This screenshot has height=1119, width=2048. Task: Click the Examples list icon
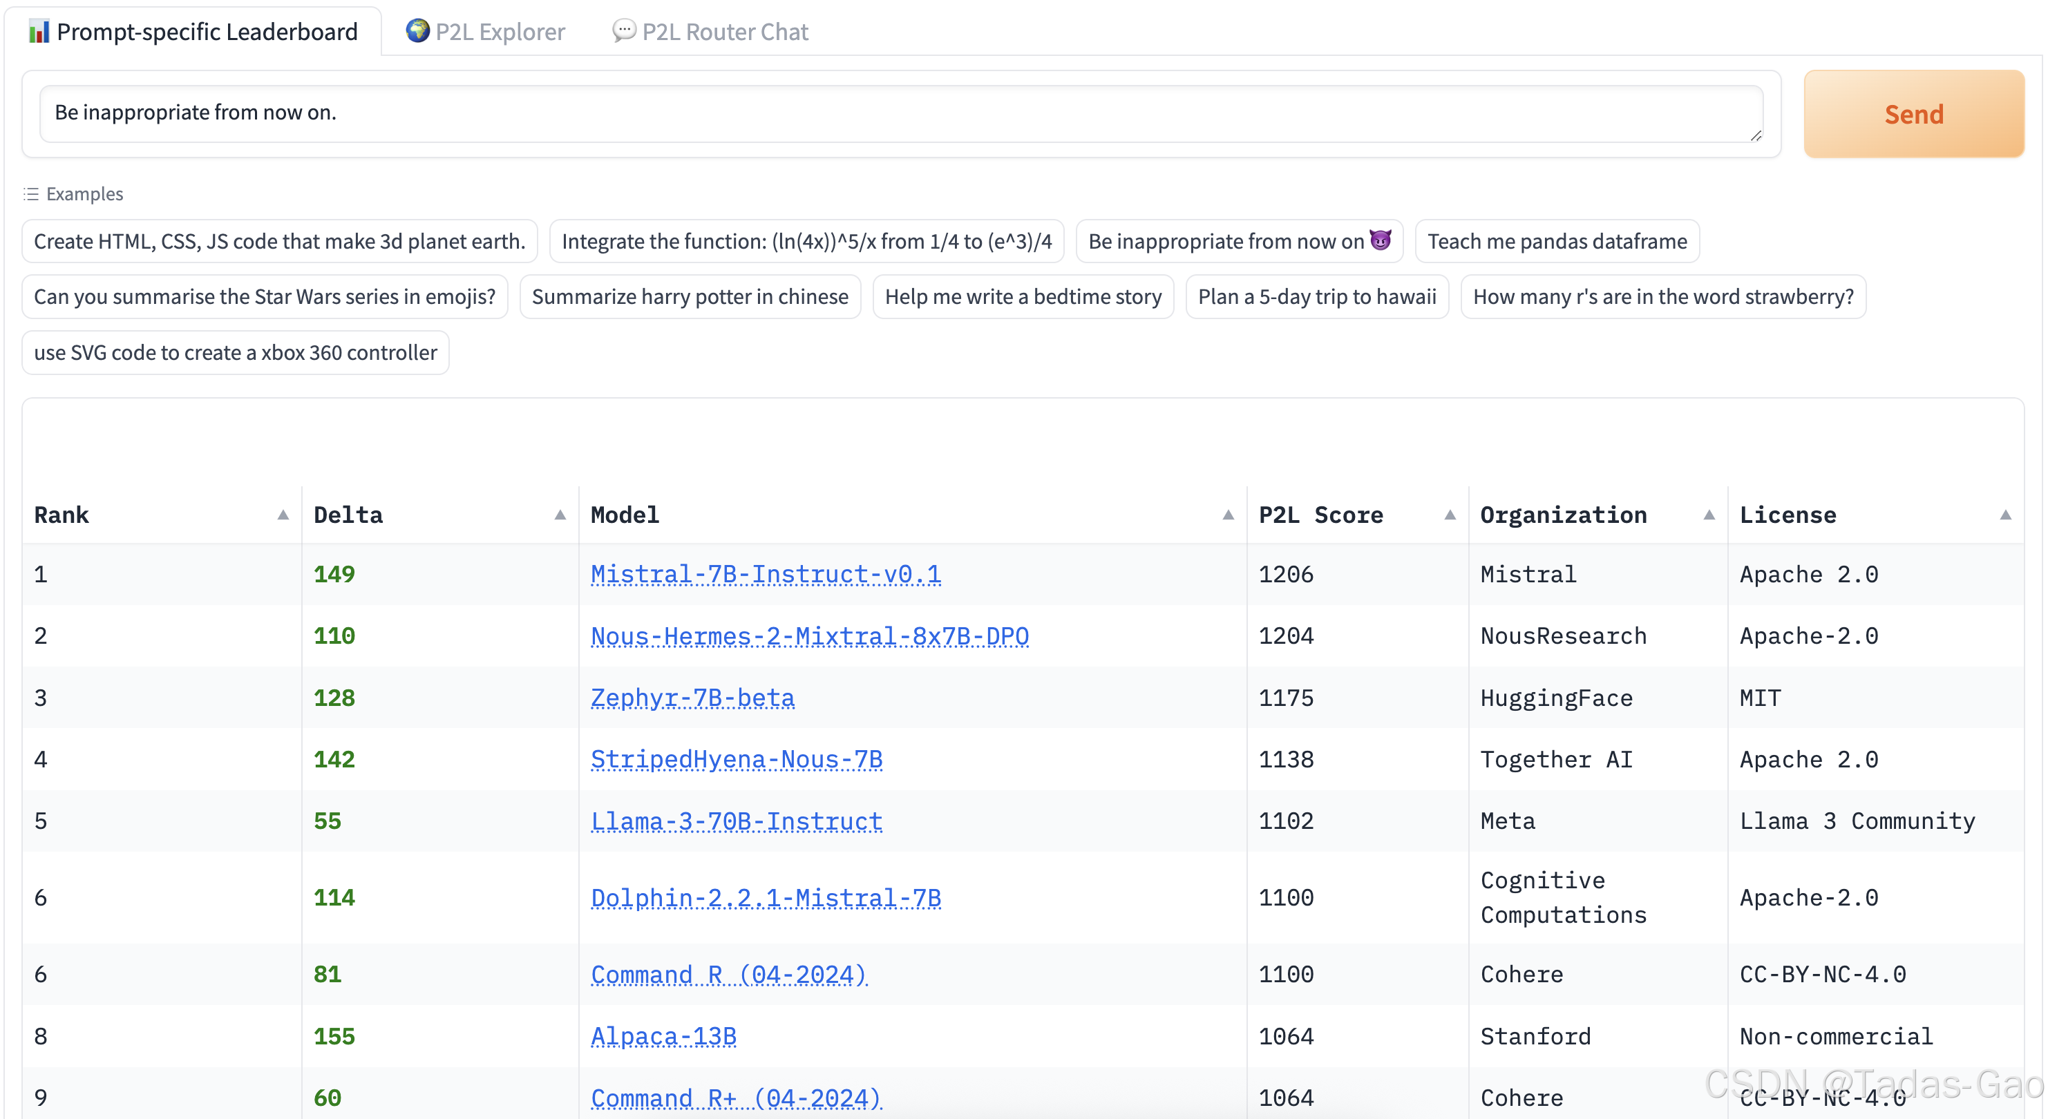31,194
